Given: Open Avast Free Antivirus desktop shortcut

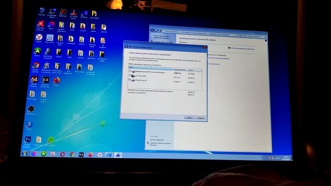Looking at the screenshot, I should (40, 25).
